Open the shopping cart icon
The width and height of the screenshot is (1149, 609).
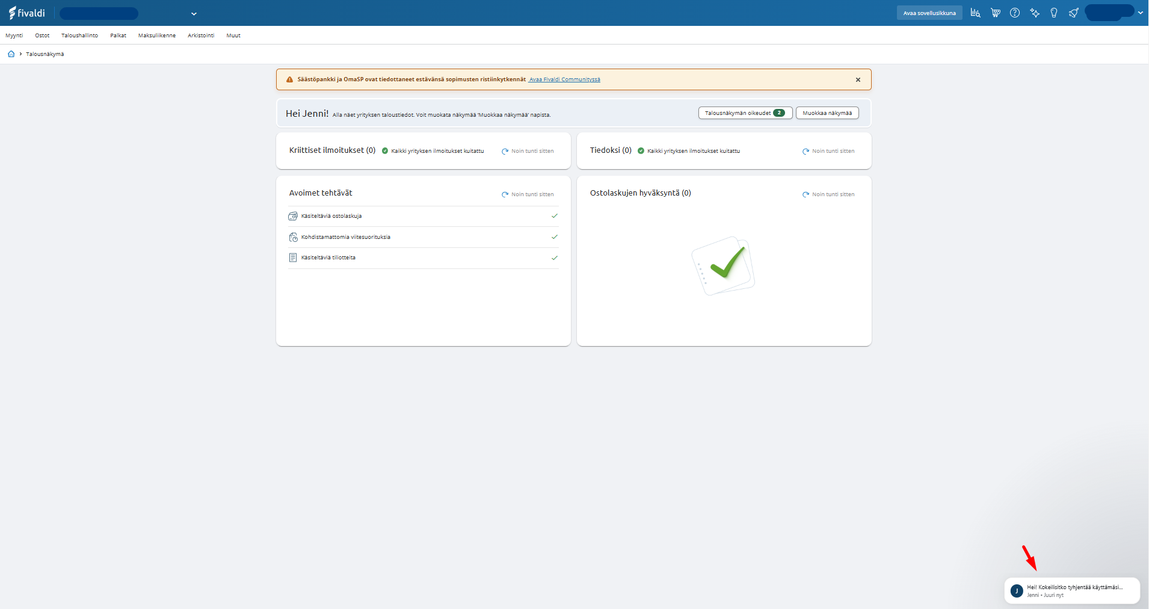point(996,13)
